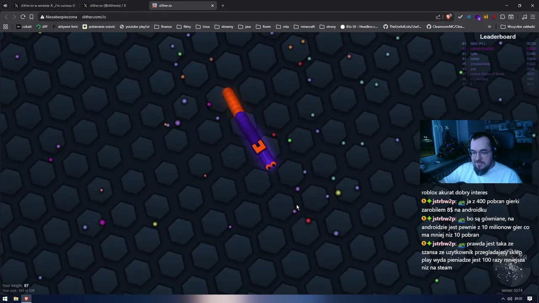Open TheUsefulLists GitHub bookmark
Image resolution: width=539 pixels, height=303 pixels.
click(402, 27)
